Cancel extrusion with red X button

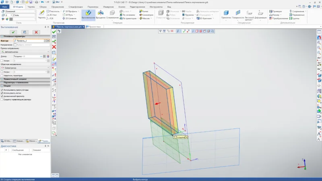(37, 32)
